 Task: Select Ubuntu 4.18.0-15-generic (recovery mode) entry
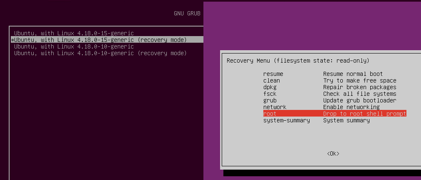click(107, 40)
